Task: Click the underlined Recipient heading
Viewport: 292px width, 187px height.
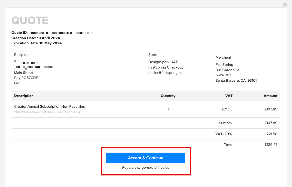Action: [22, 55]
